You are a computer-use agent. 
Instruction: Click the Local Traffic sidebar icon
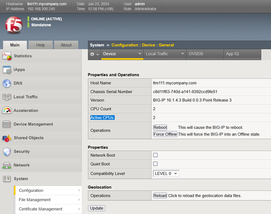pyautogui.click(x=7, y=97)
